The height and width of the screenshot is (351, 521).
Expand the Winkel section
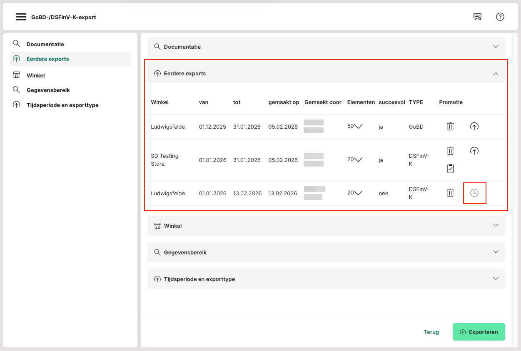(x=495, y=225)
